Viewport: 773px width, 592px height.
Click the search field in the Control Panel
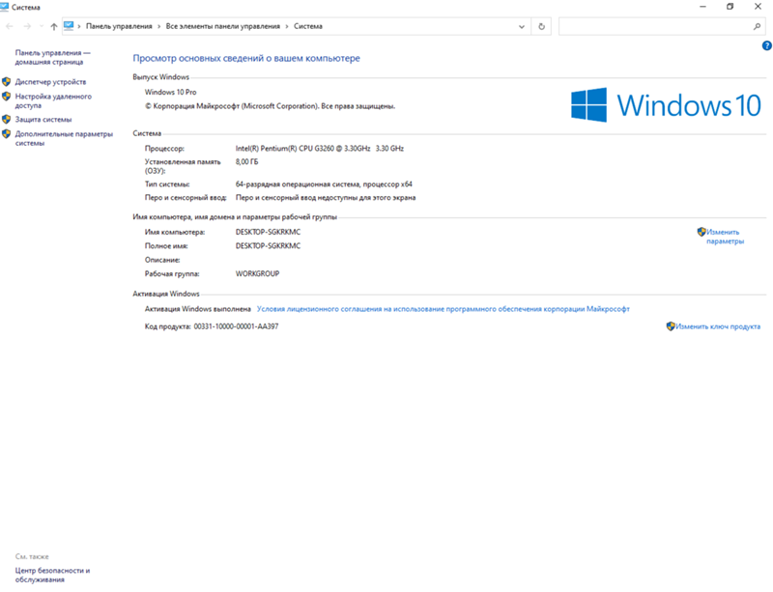(658, 27)
